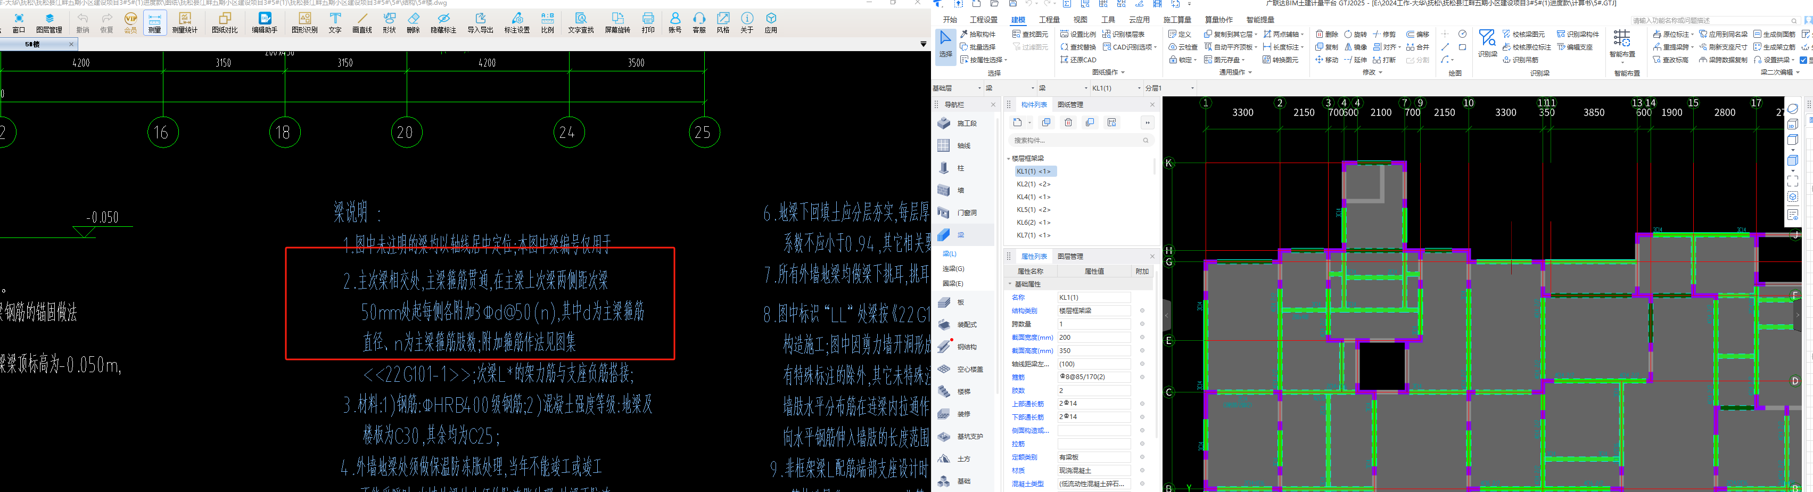This screenshot has height=492, width=1813.
Task: Print drawing with 打印 icon
Action: tap(648, 22)
